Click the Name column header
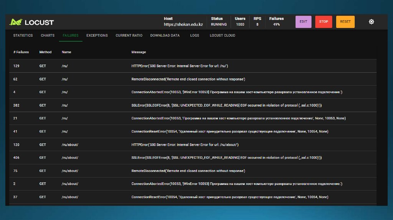Viewport: 393px width, 220px height. tap(66, 52)
